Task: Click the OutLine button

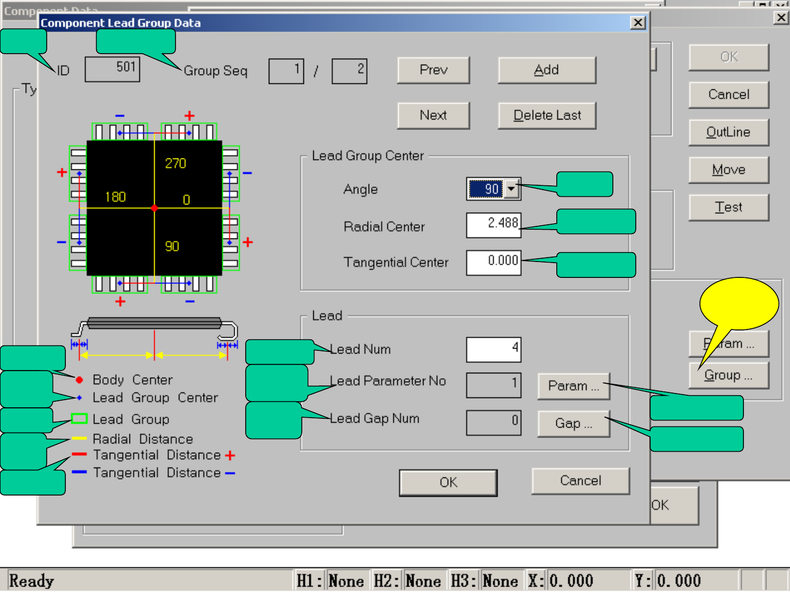Action: point(729,132)
